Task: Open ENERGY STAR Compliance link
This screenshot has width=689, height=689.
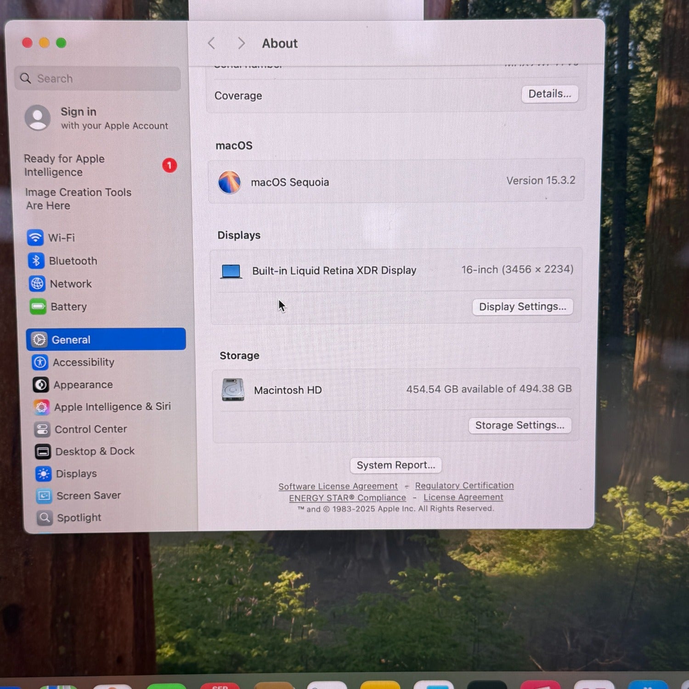Action: 347,498
